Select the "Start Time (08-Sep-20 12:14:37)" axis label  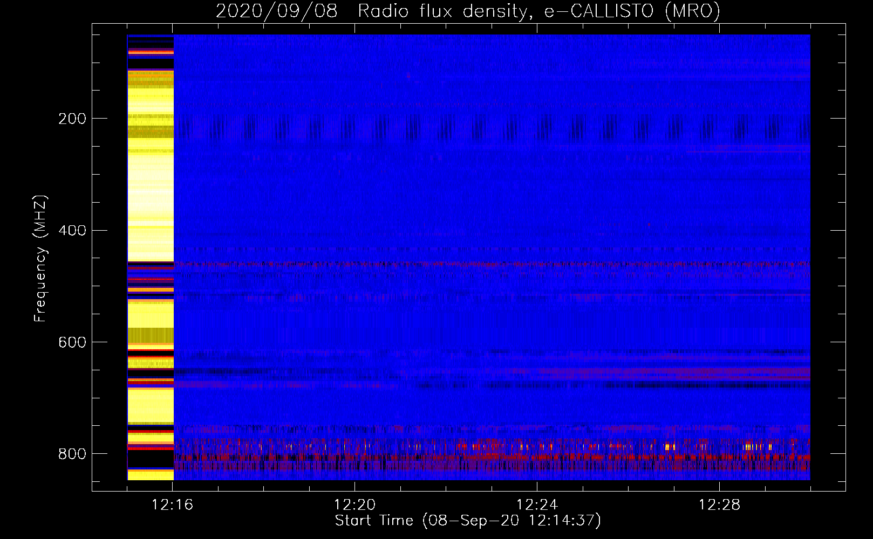[x=468, y=521]
